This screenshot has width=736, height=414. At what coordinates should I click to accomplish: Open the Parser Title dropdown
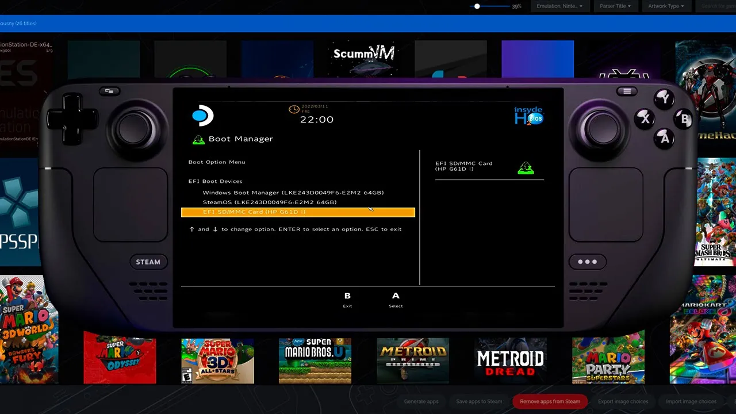(x=615, y=6)
